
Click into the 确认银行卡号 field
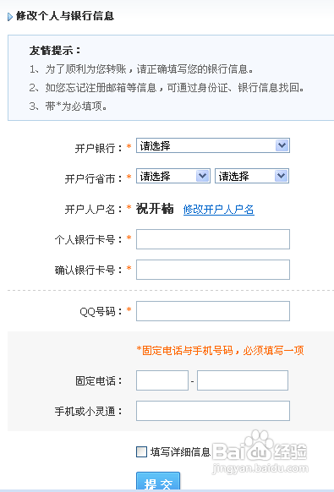213,270
